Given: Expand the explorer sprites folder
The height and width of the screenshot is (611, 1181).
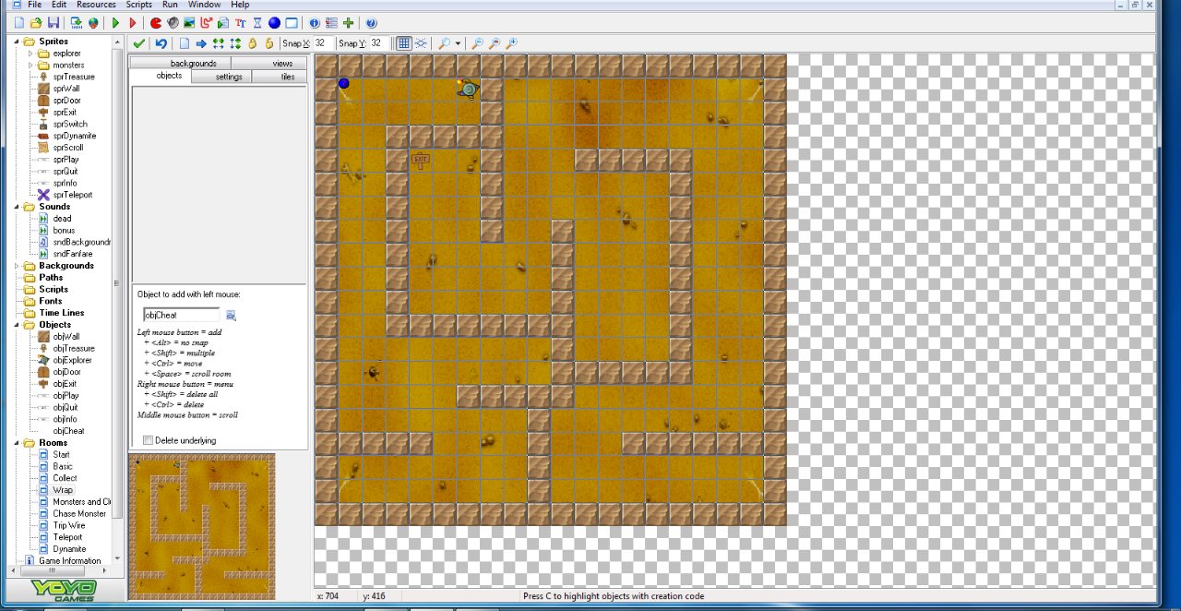Looking at the screenshot, I should [30, 54].
